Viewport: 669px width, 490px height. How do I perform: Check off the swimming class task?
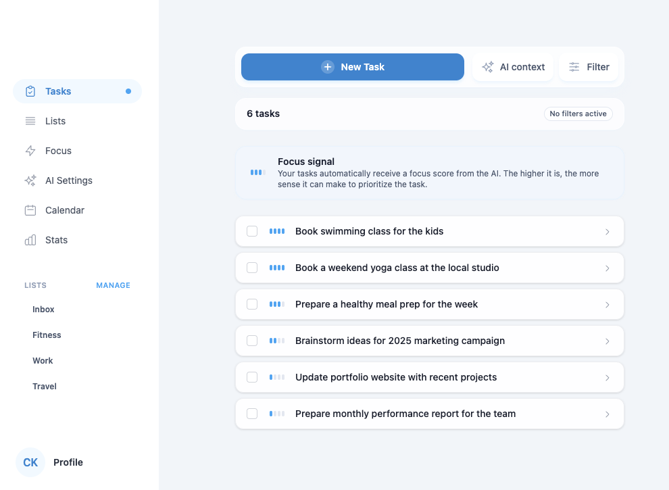click(252, 230)
